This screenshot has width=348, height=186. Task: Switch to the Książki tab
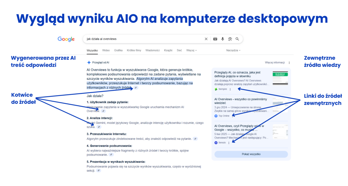[168, 50]
